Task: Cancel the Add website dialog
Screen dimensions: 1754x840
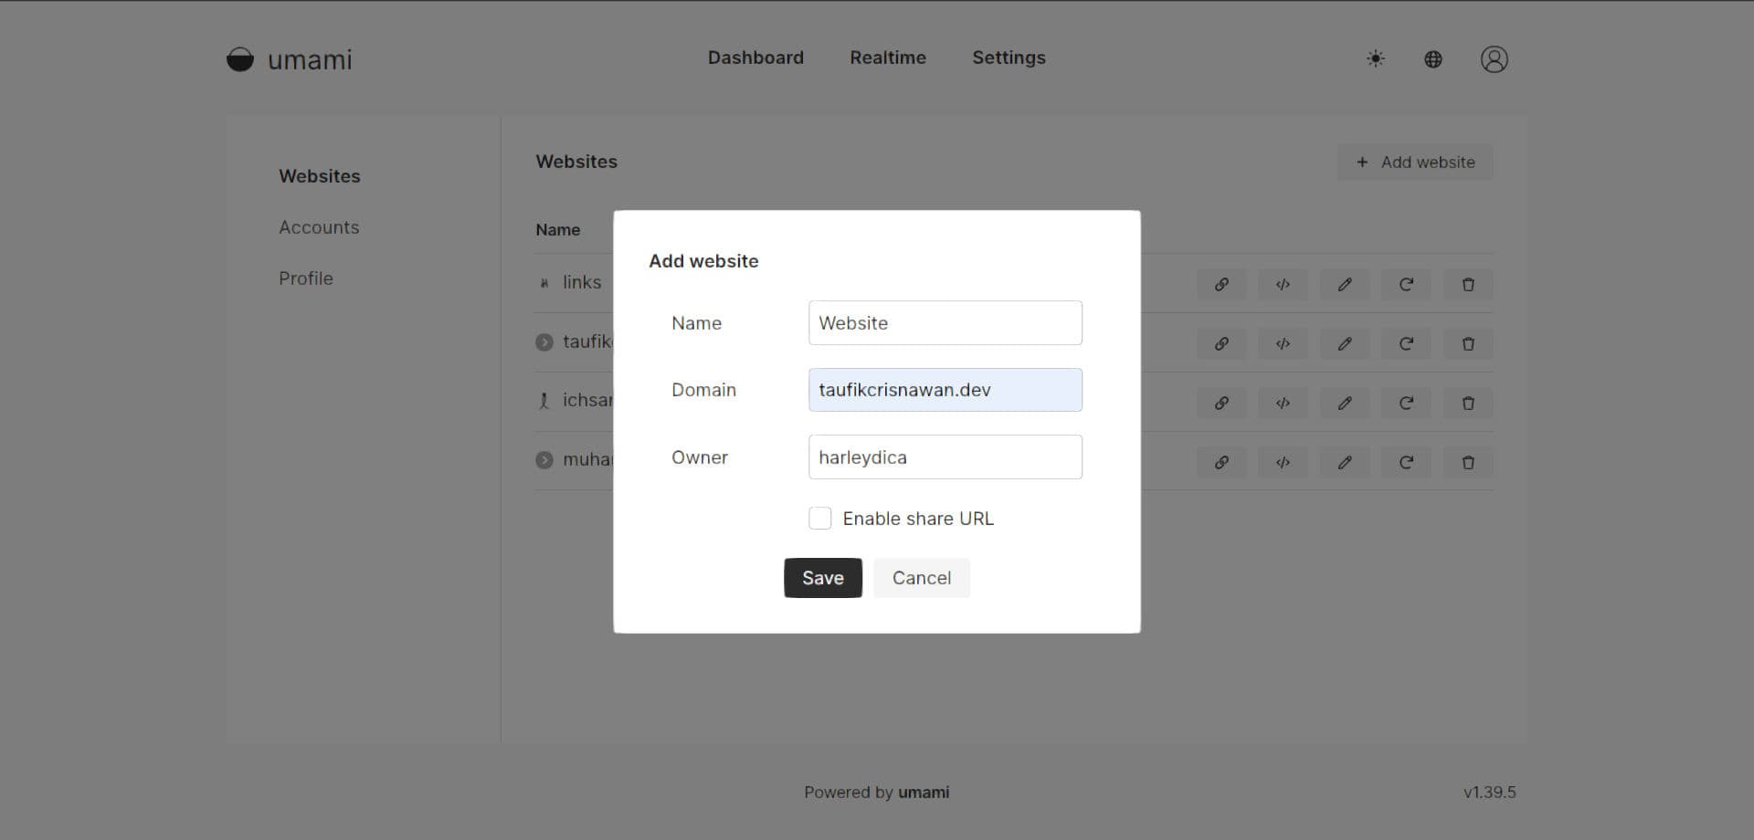Action: (921, 577)
